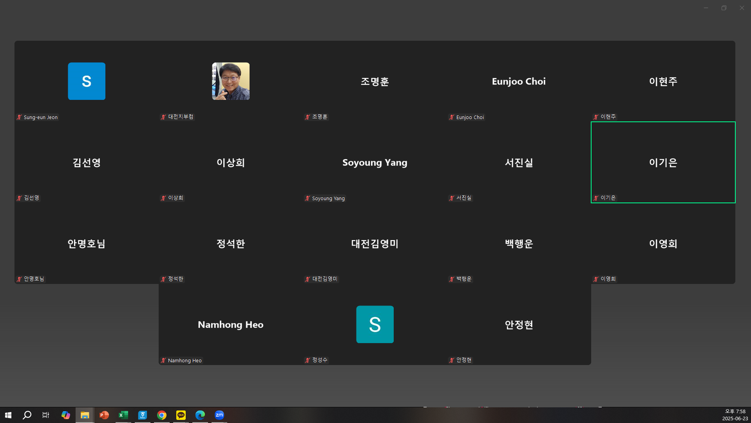
Task: Open the Windows Start menu
Action: (8, 415)
